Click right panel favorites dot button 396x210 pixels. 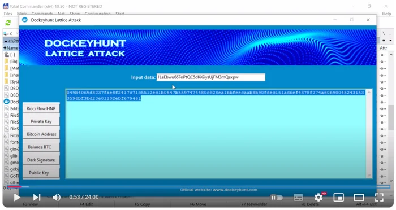384,40
